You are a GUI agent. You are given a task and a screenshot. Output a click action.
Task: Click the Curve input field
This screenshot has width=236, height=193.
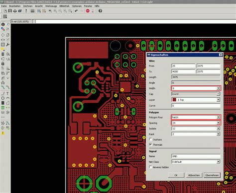tap(196, 106)
